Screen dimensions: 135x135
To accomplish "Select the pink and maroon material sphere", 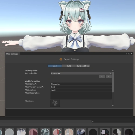I will [33, 132].
